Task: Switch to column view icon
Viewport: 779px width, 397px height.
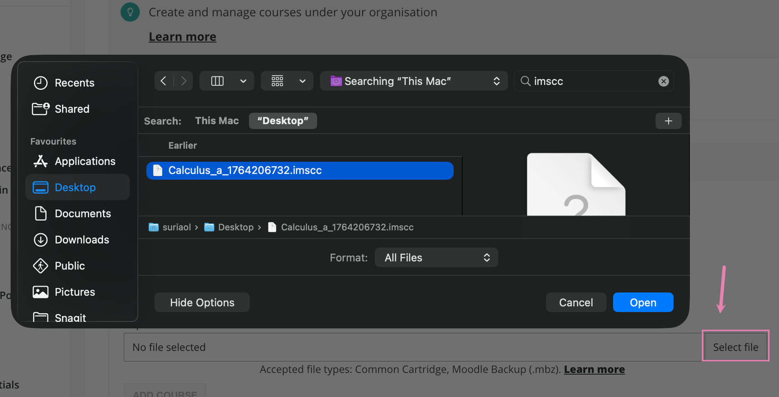Action: click(217, 81)
